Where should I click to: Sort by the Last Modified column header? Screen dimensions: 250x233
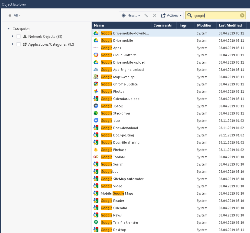coord(231,25)
